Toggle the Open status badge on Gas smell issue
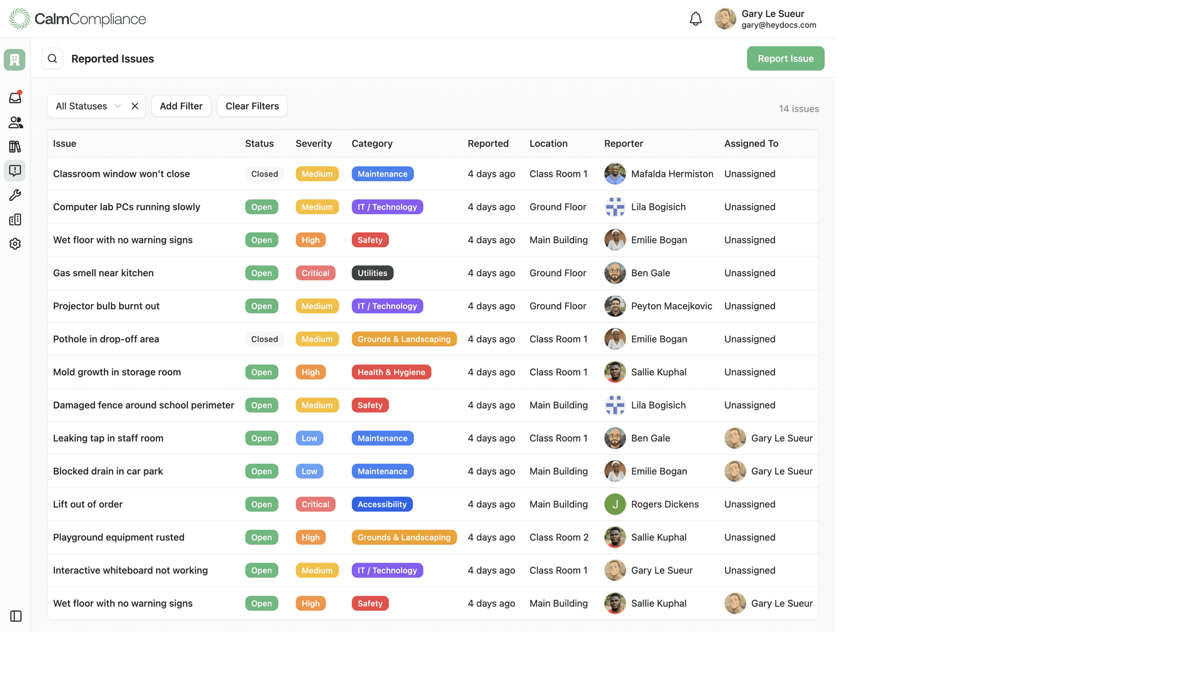This screenshot has height=699, width=1201. pyautogui.click(x=261, y=273)
